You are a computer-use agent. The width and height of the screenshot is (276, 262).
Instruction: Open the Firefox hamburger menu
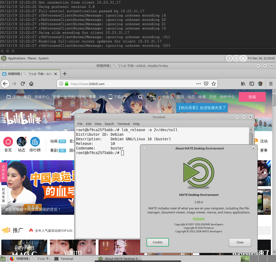pos(271,84)
